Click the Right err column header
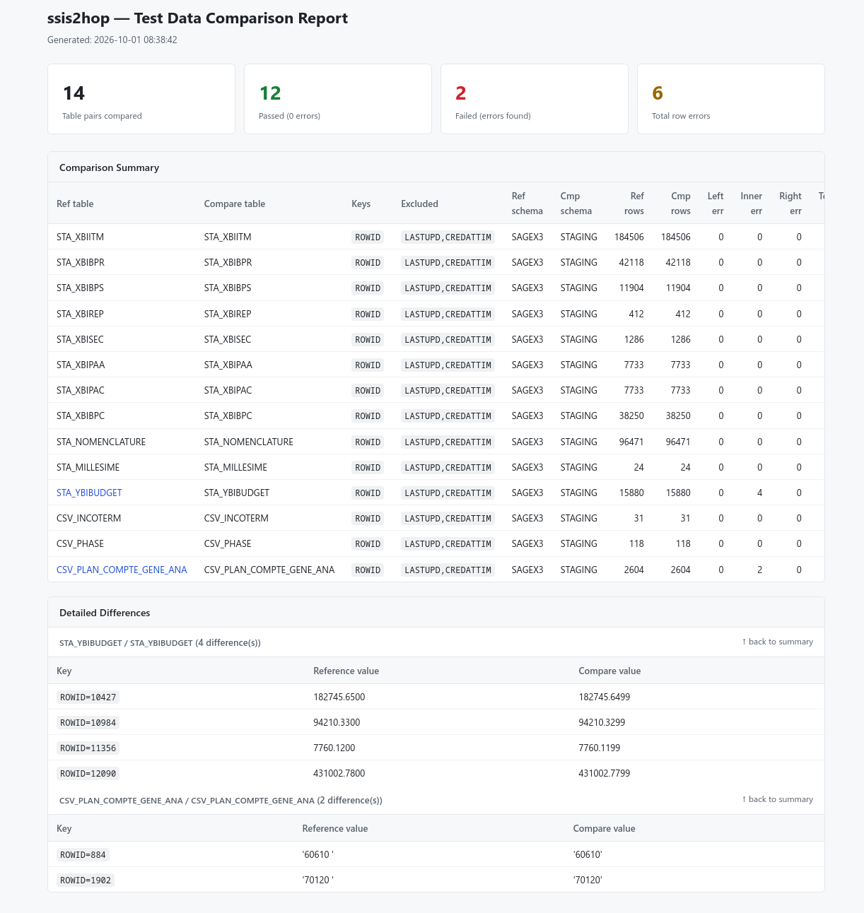The height and width of the screenshot is (913, 864). point(790,204)
